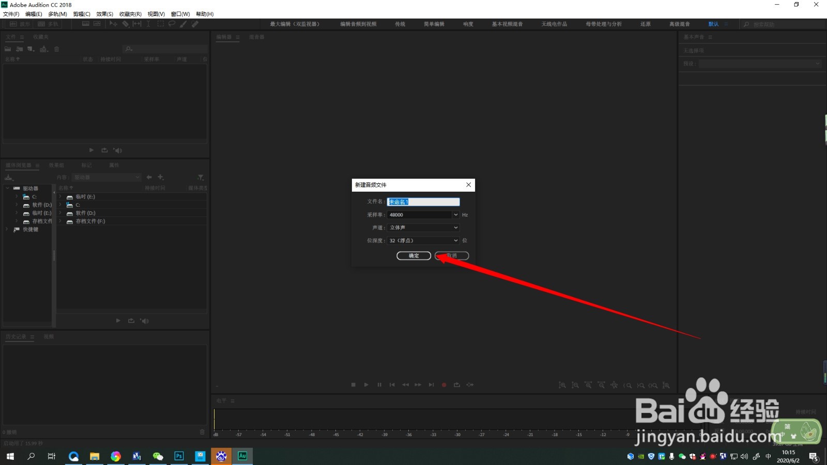Open WeChat from the taskbar
The height and width of the screenshot is (465, 827).
click(x=158, y=456)
